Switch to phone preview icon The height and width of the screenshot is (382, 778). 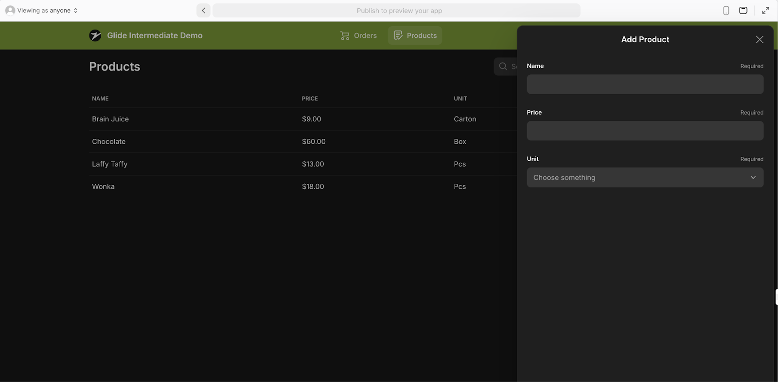726,10
